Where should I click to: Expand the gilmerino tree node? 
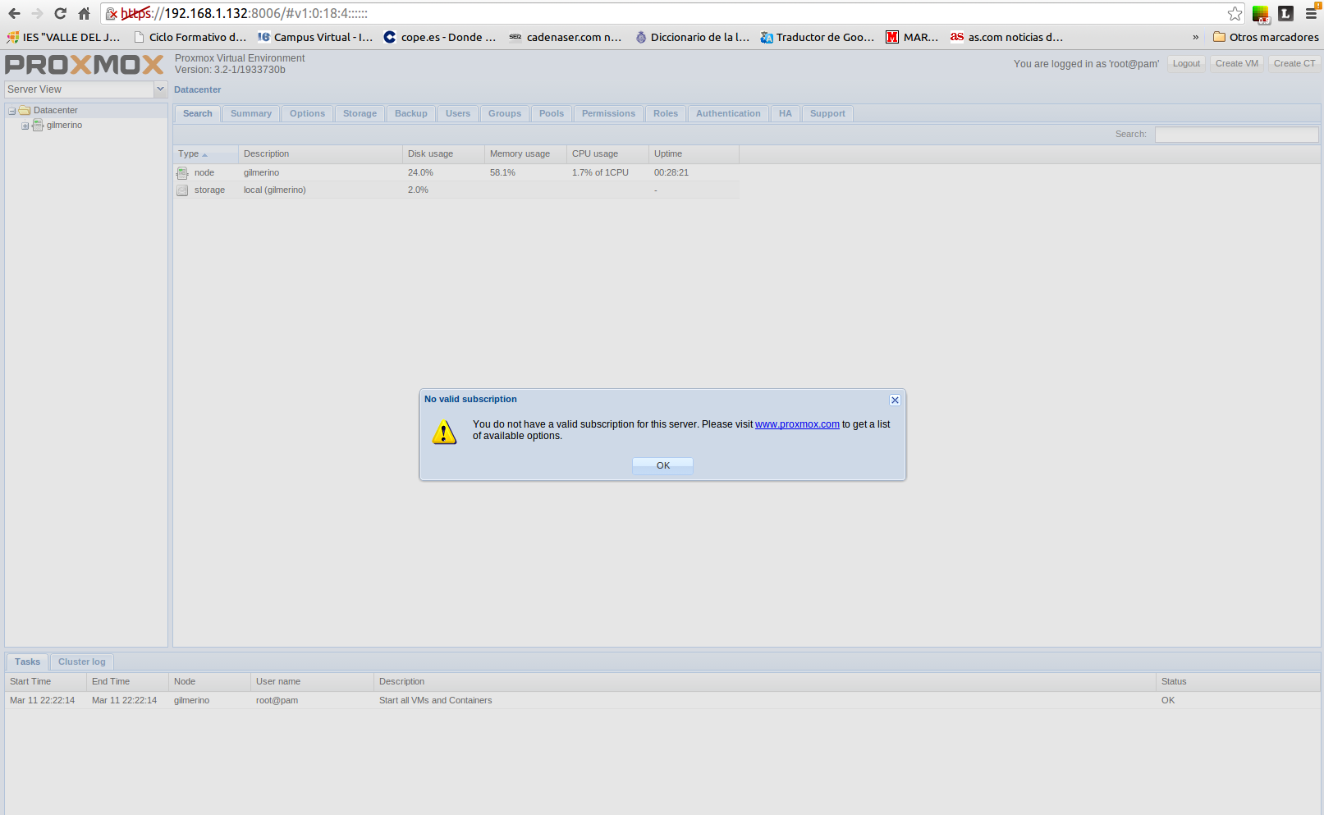25,126
